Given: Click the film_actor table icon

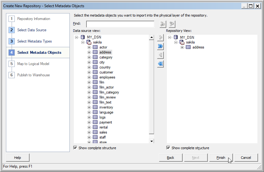Looking at the screenshot, I should pos(95,87).
